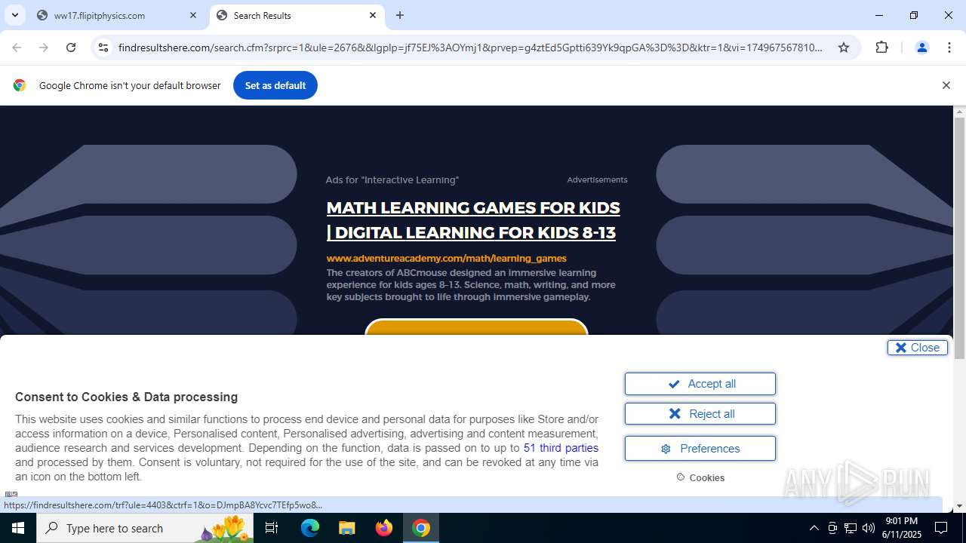Open the Windows Start menu
Image resolution: width=966 pixels, height=543 pixels.
point(18,528)
